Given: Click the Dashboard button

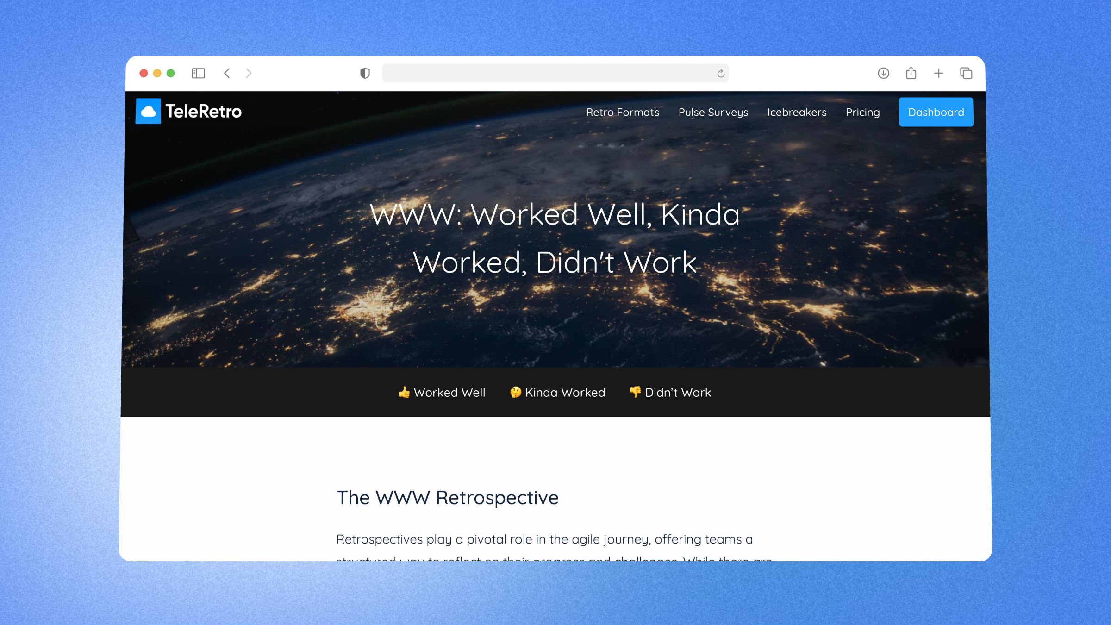Looking at the screenshot, I should click(936, 112).
